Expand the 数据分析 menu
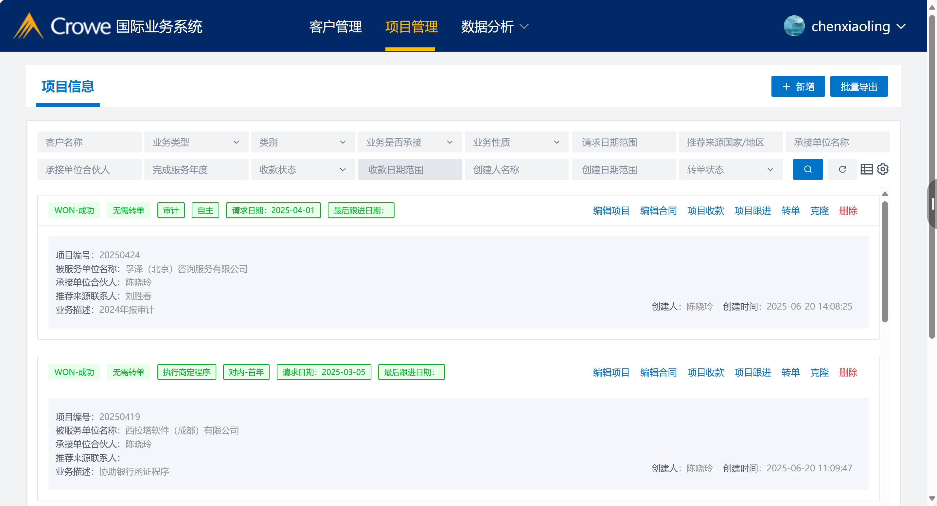 (494, 26)
